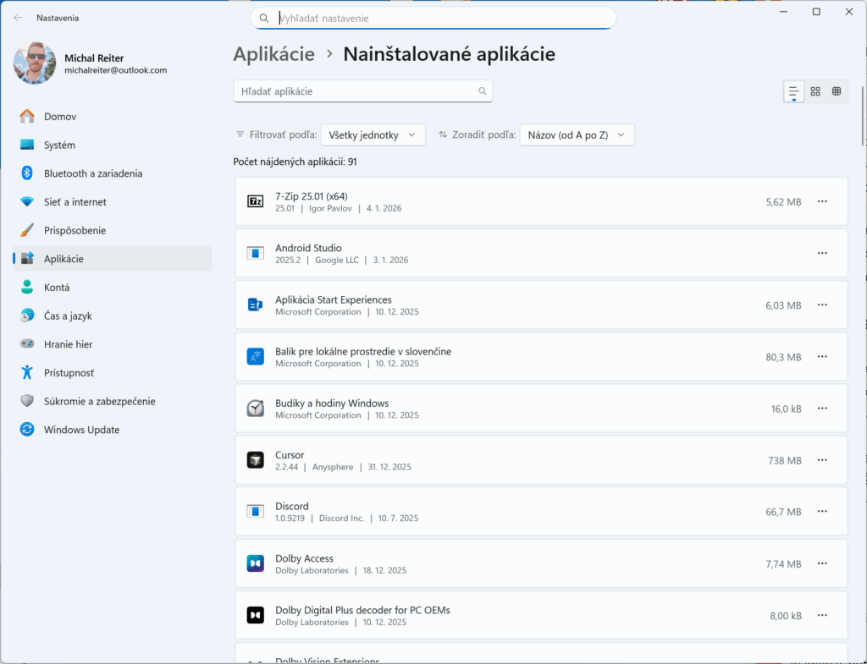Click the Discord app icon
Viewport: 867px width, 664px height.
click(x=256, y=511)
